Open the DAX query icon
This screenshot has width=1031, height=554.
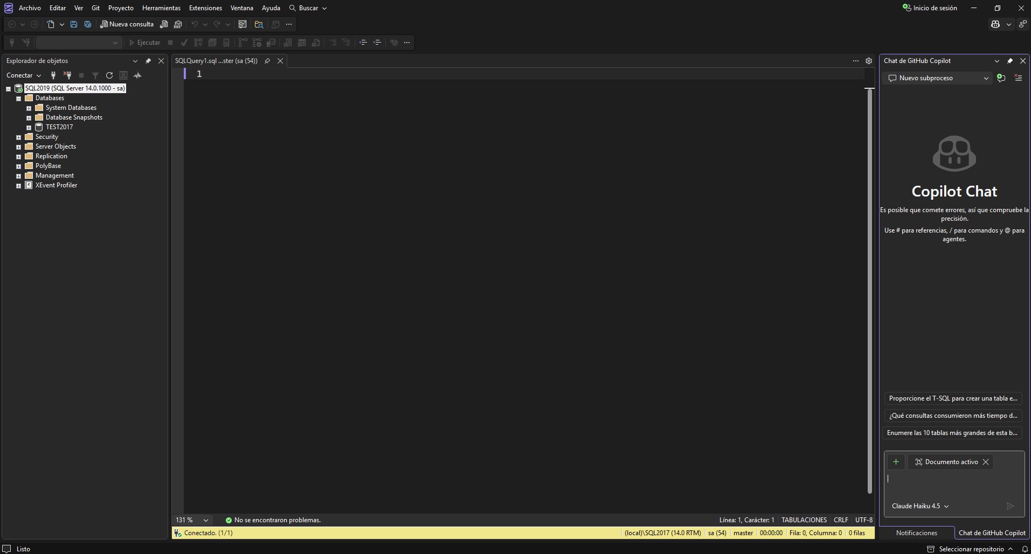tap(178, 24)
